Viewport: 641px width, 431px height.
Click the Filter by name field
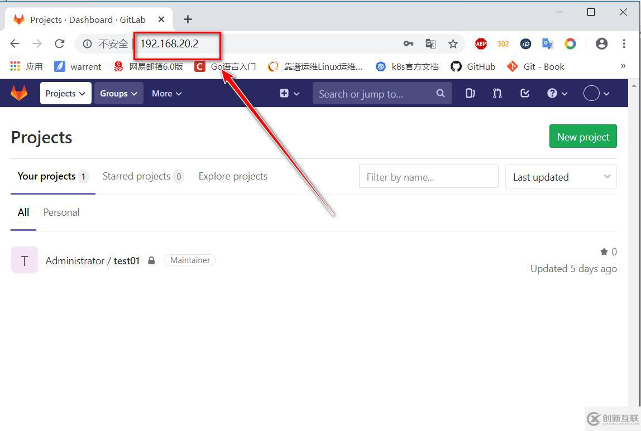[x=428, y=176]
